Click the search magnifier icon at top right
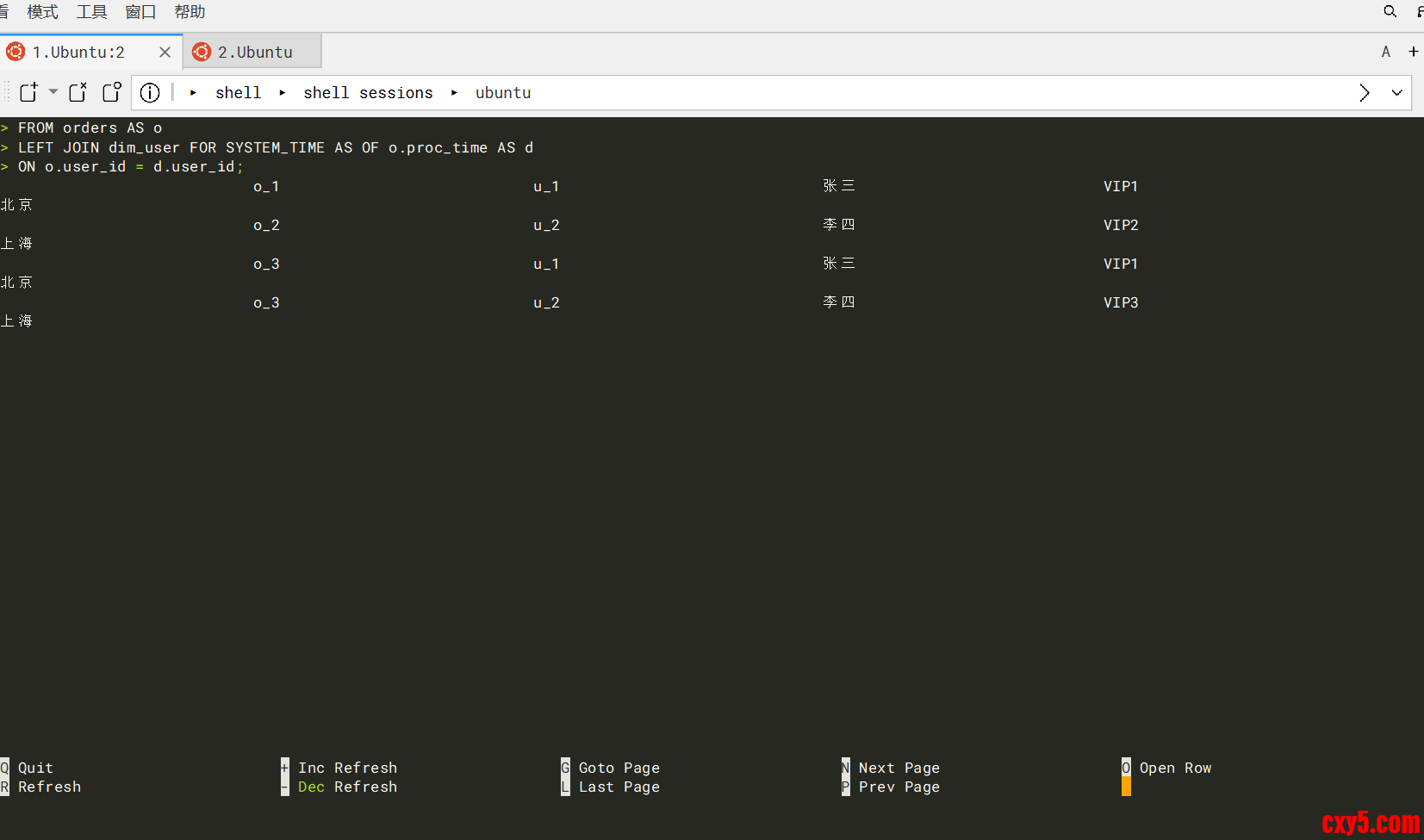1424x840 pixels. (1390, 12)
